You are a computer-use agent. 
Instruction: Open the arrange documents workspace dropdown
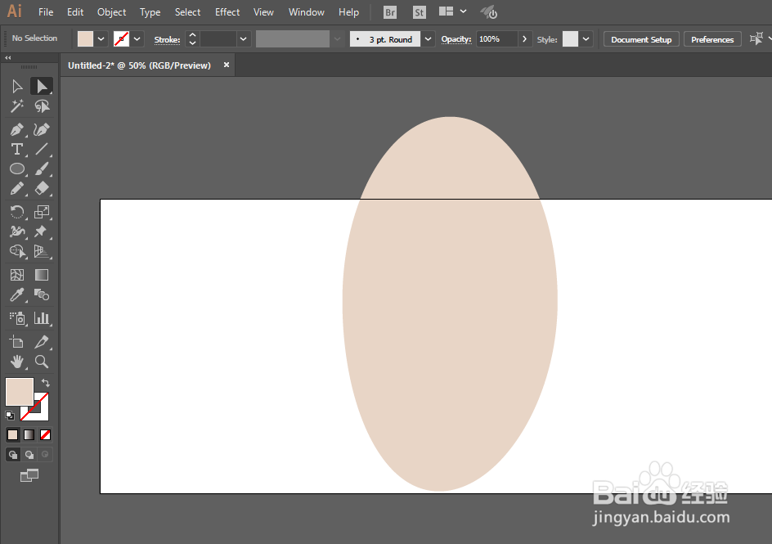click(453, 11)
